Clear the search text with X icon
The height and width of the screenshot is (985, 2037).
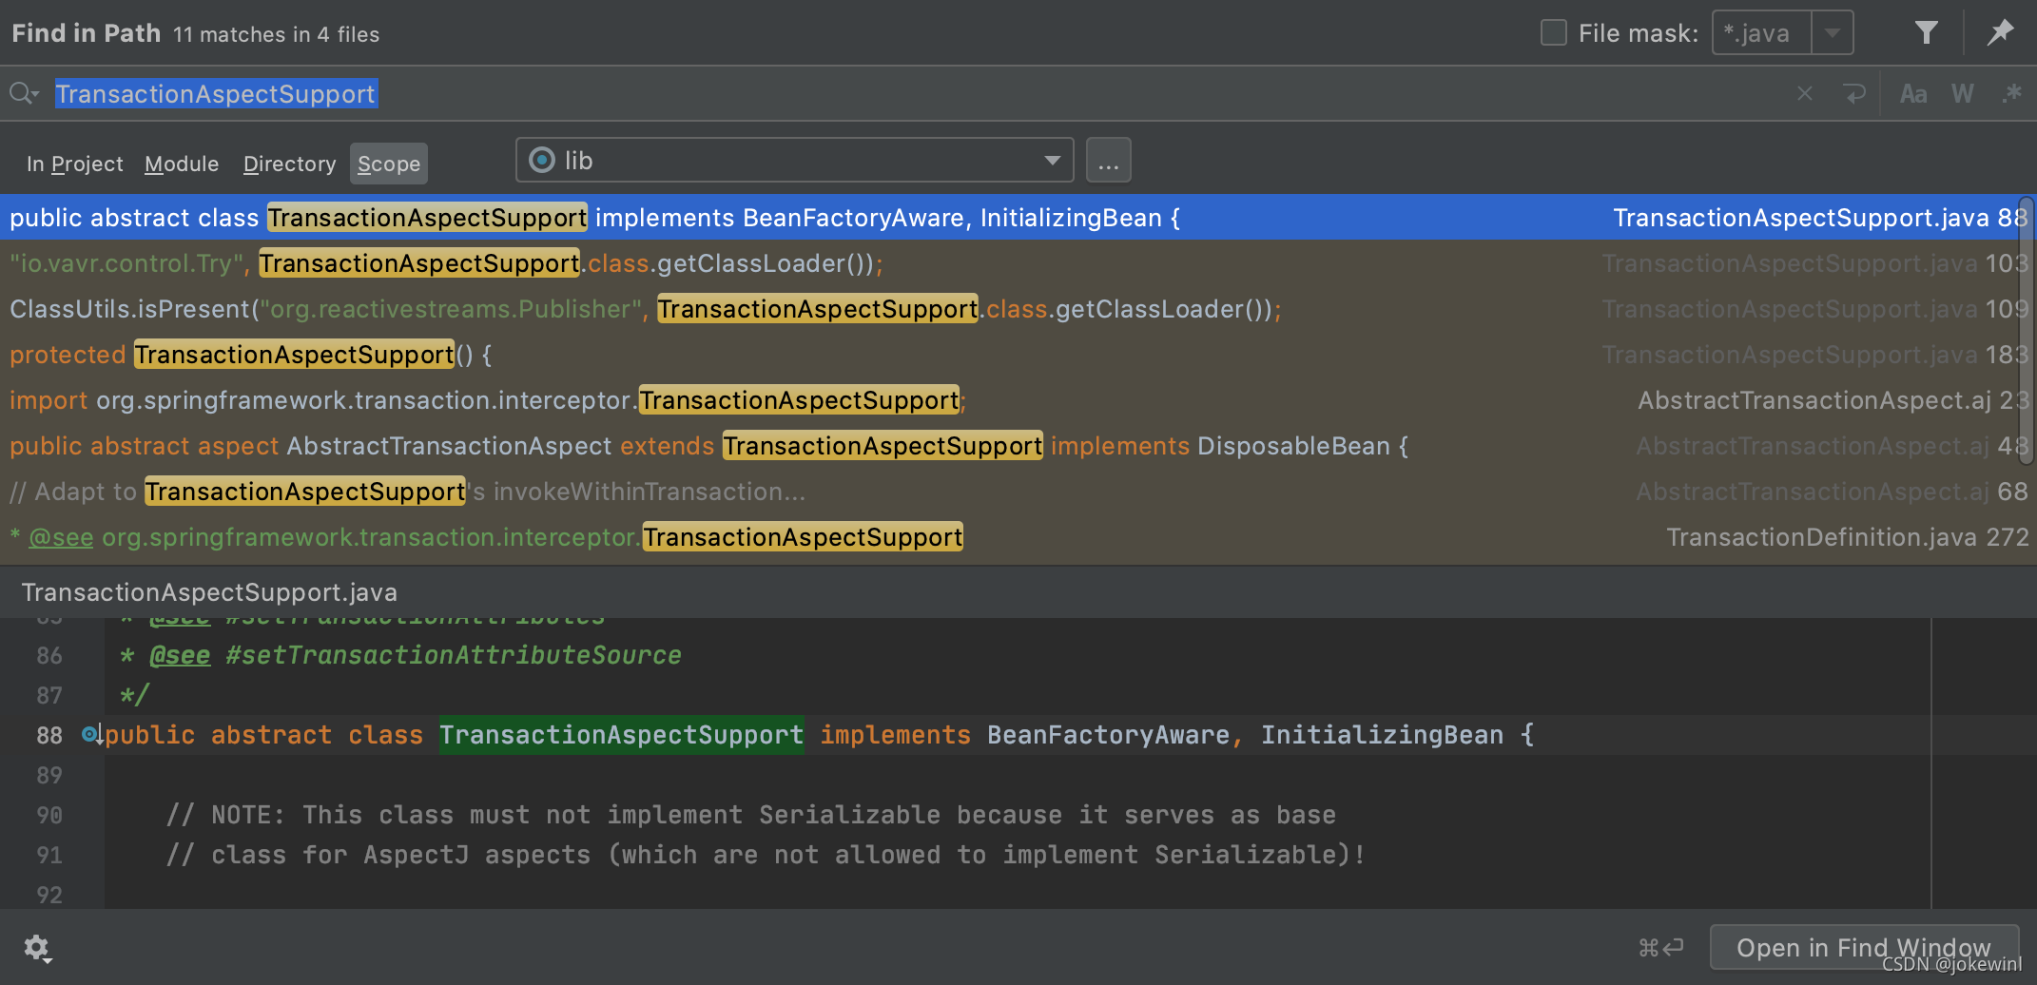(x=1804, y=93)
